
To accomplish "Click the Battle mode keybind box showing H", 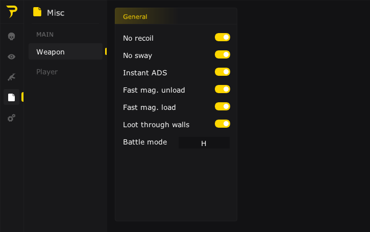I will pos(204,143).
